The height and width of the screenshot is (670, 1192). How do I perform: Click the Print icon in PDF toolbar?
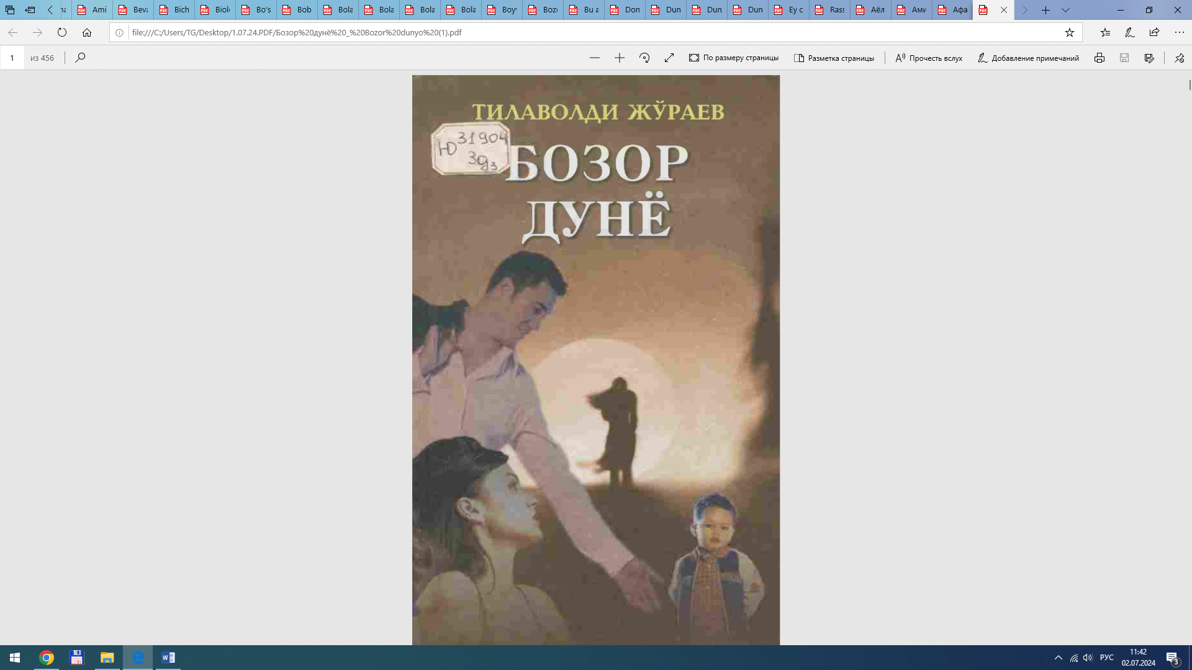(x=1099, y=58)
